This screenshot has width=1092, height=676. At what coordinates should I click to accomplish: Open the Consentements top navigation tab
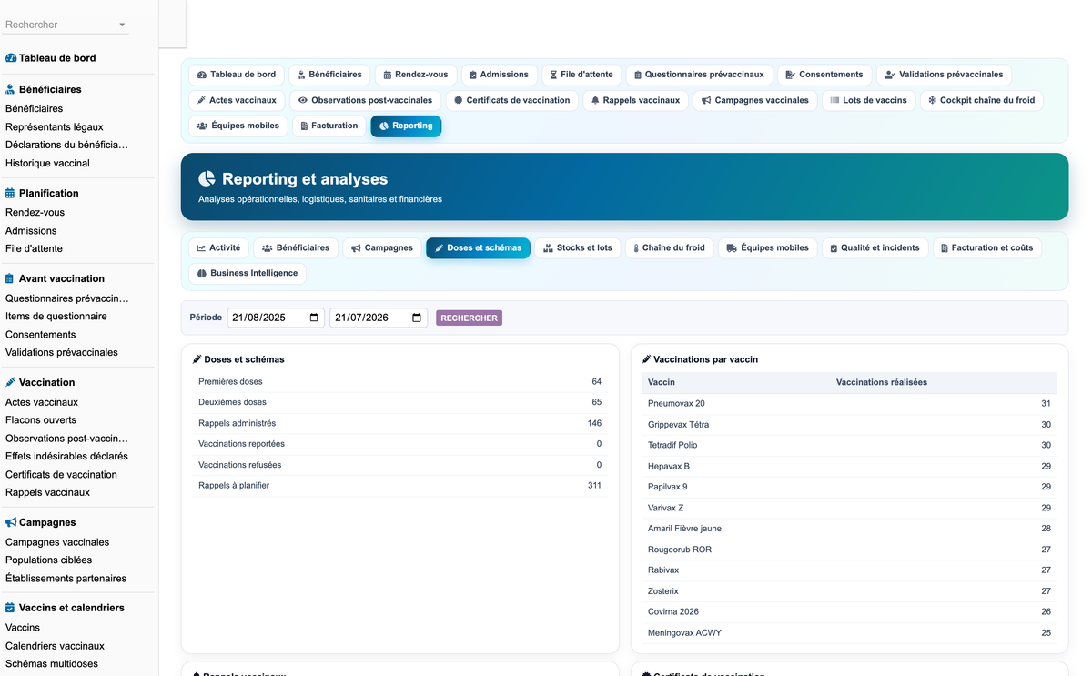[824, 75]
